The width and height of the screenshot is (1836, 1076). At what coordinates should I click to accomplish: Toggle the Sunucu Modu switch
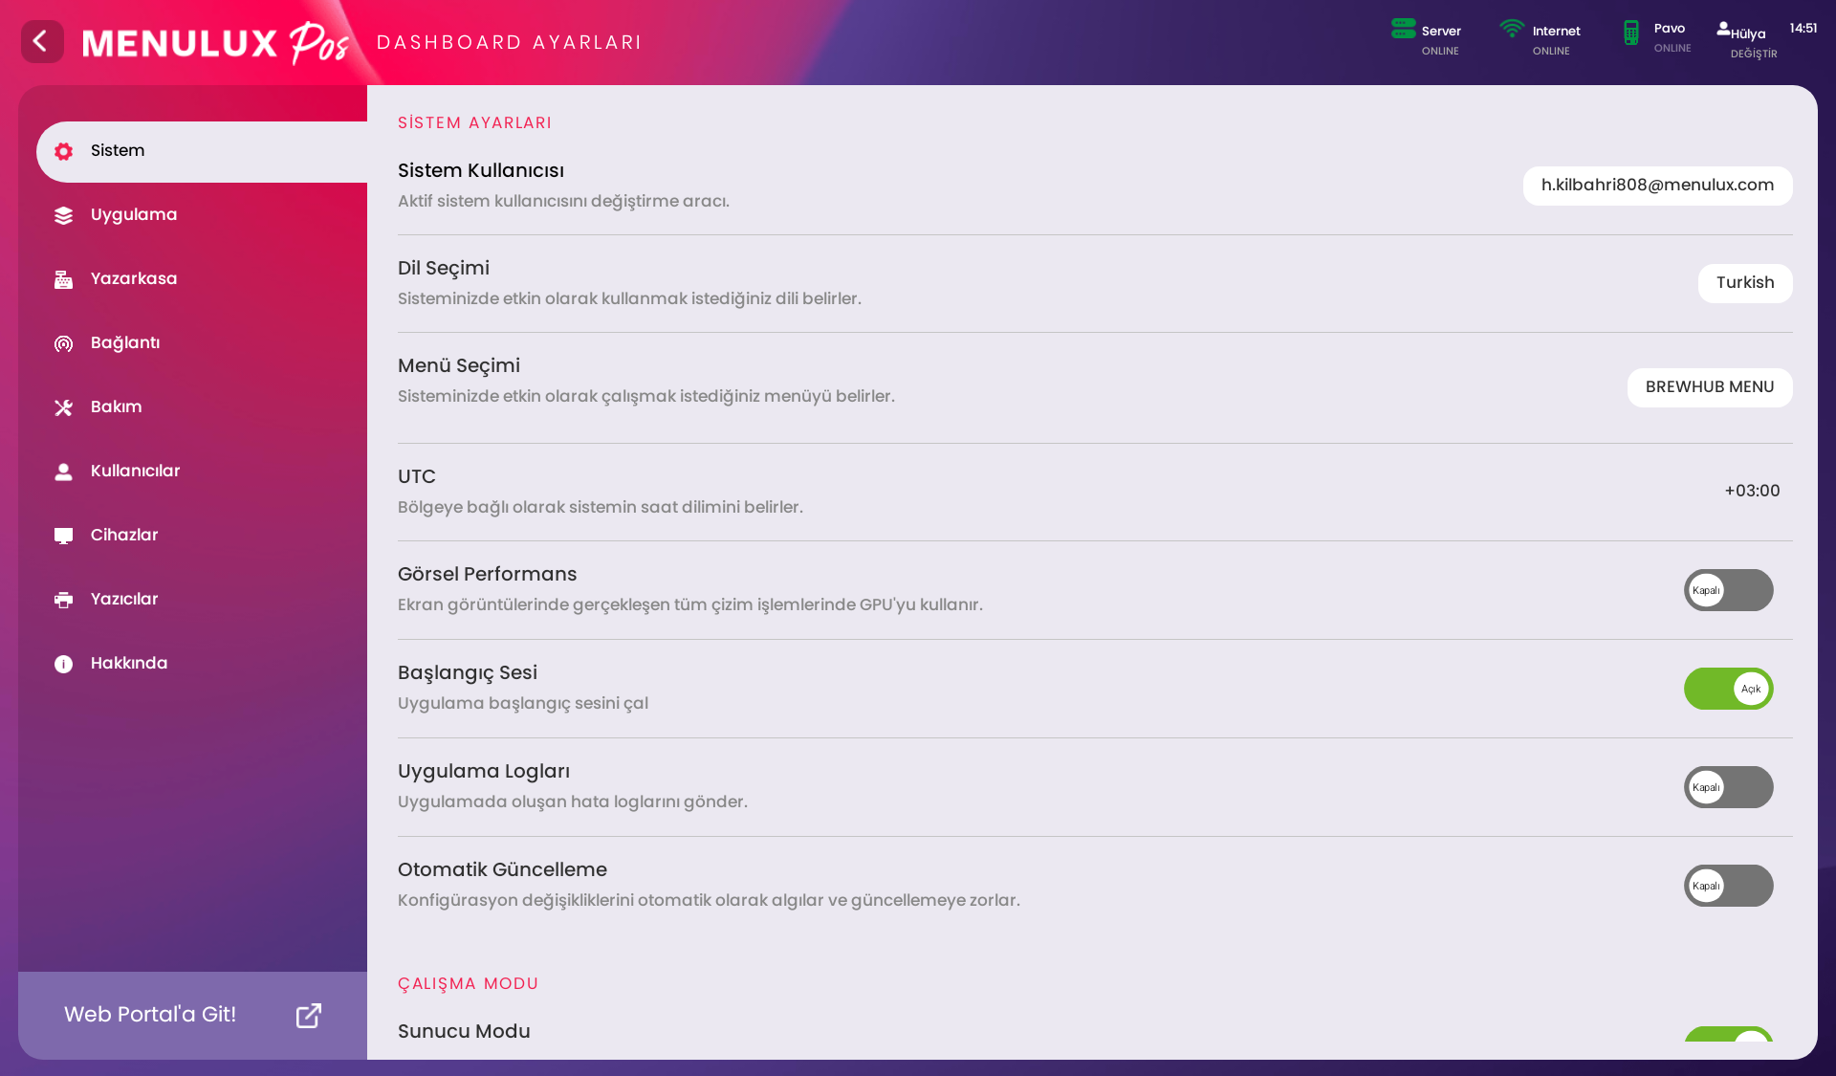point(1728,1034)
